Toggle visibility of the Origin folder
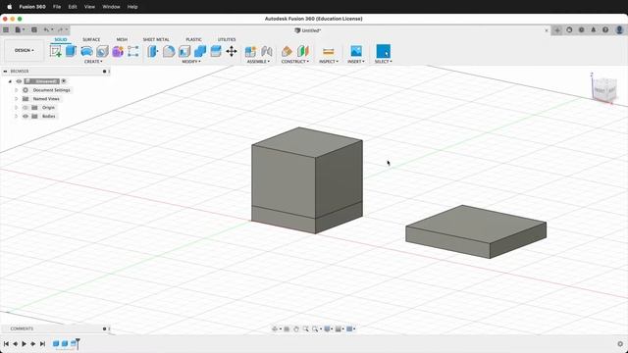 pyautogui.click(x=26, y=108)
